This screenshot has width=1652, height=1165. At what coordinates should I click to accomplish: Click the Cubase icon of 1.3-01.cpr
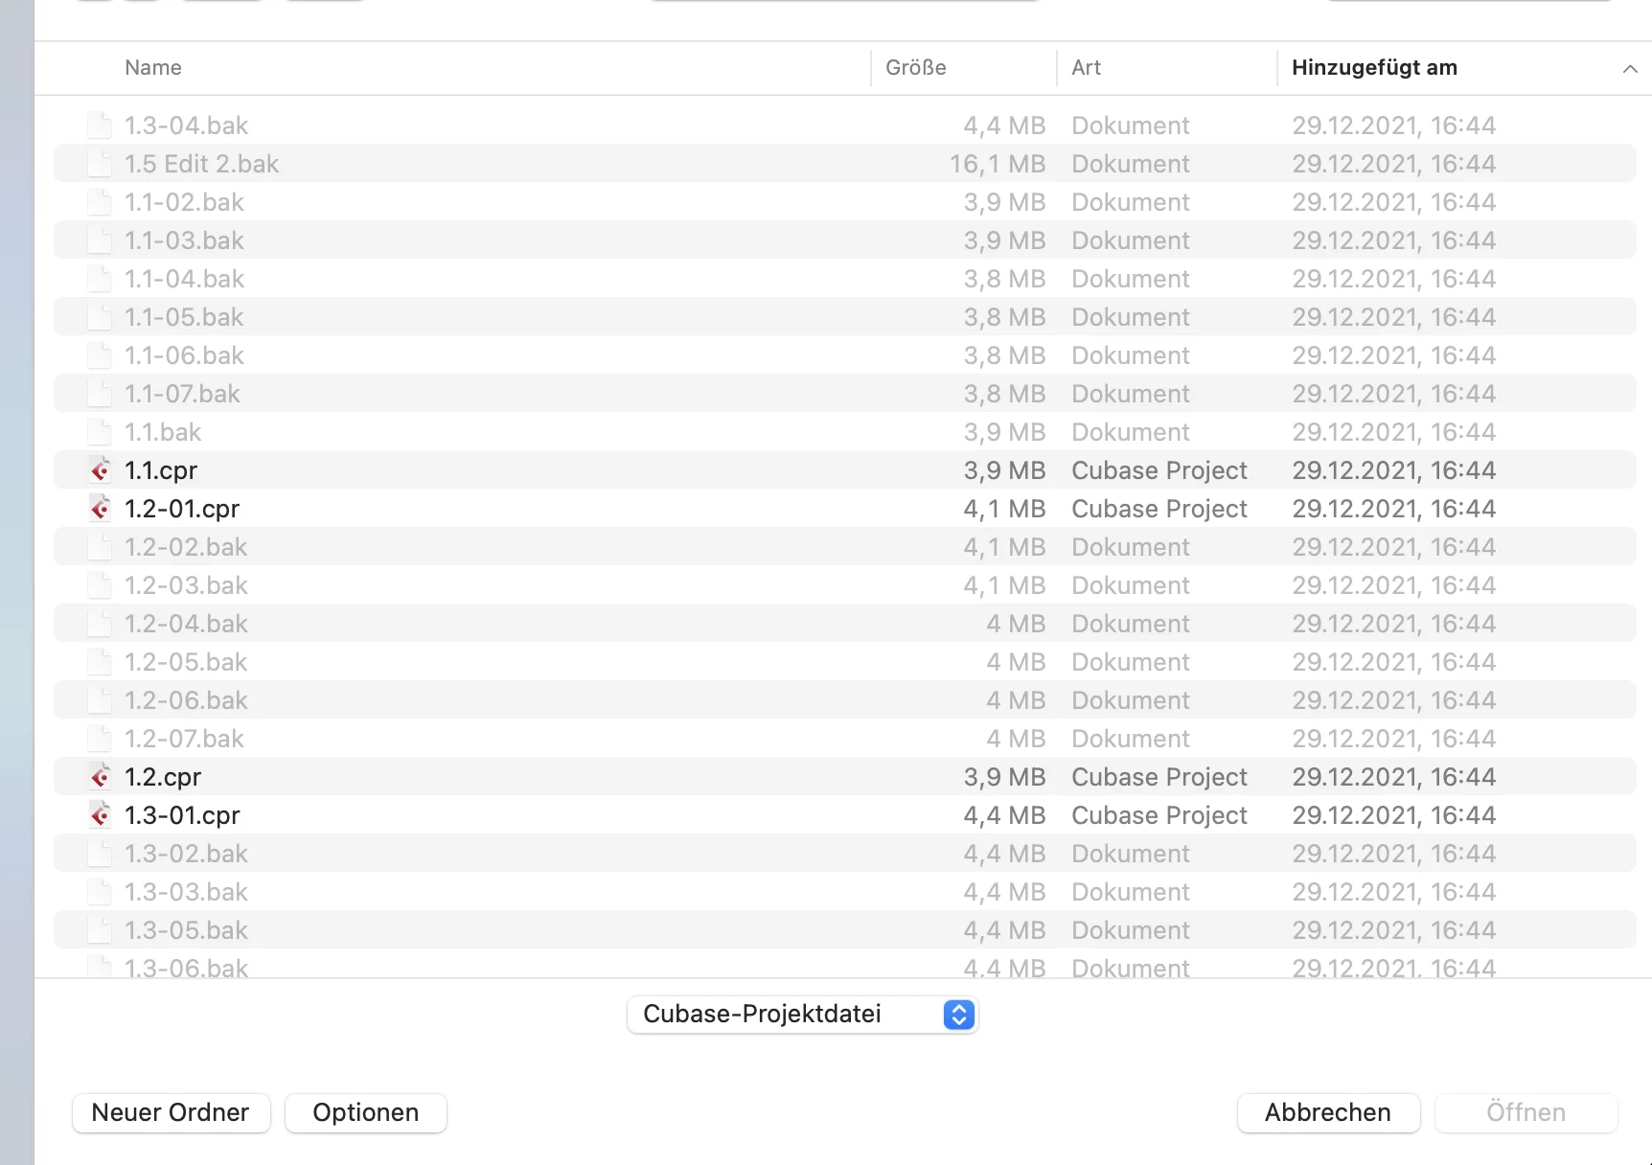[101, 815]
